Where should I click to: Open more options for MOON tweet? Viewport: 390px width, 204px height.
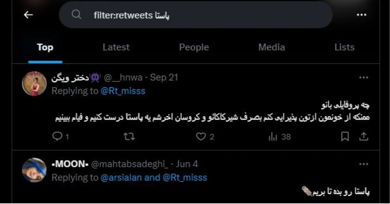tap(363, 164)
